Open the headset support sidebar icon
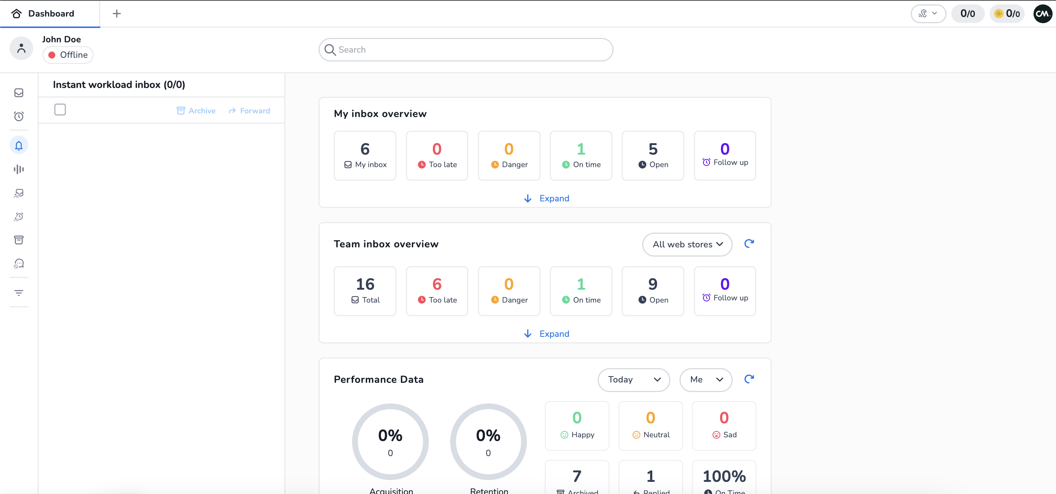 pos(19,264)
